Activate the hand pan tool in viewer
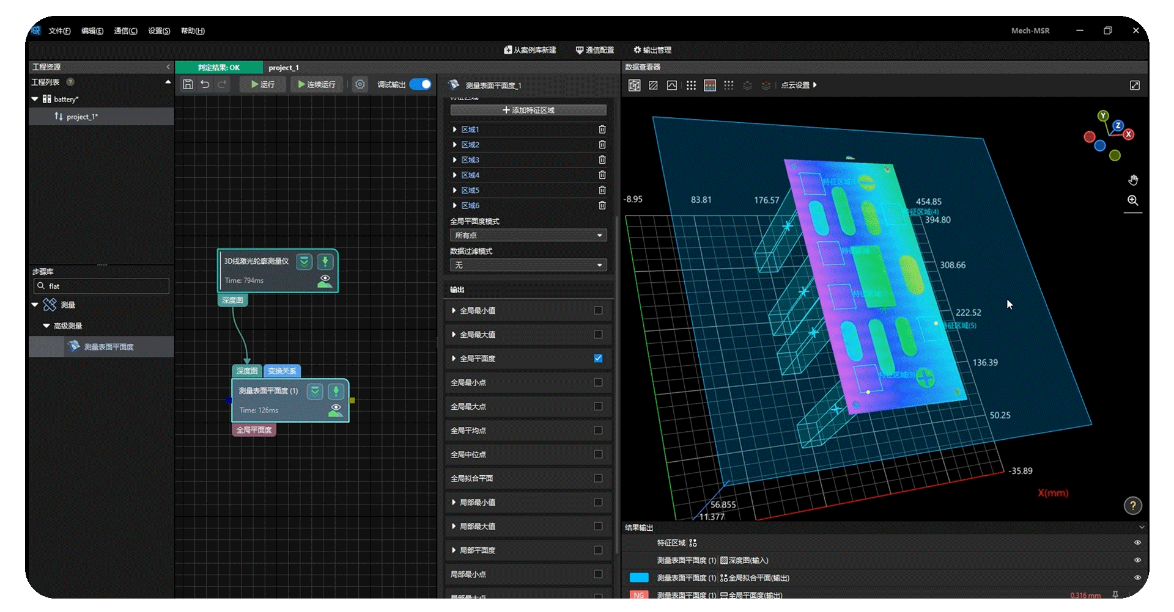Screen dimensions: 1174x612 1133,180
